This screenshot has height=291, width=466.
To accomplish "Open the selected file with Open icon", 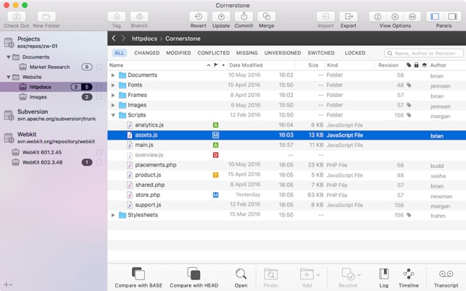I will [x=241, y=274].
